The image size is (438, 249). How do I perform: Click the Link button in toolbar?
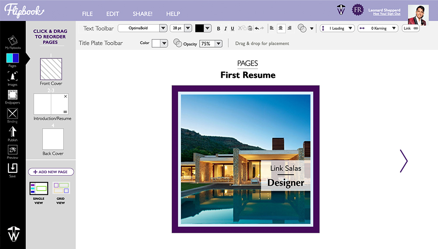click(411, 28)
